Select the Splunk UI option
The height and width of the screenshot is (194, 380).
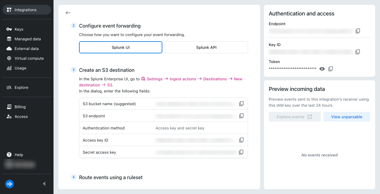click(121, 47)
